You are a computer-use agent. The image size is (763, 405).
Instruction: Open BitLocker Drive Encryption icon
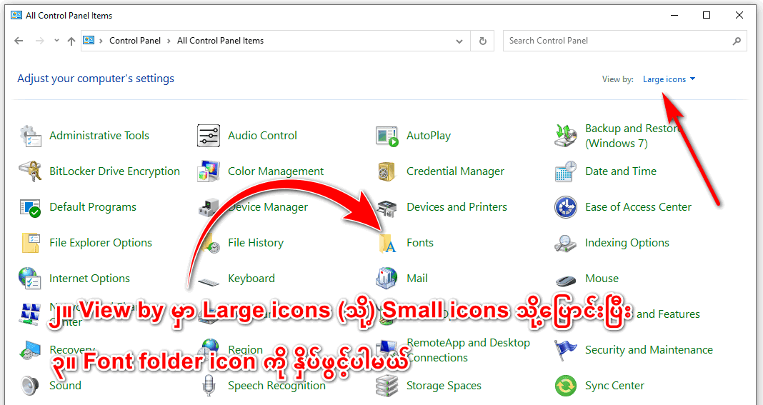tap(30, 171)
